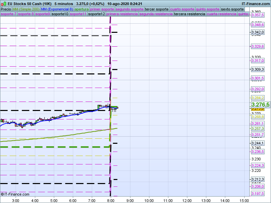The width and height of the screenshot is (271, 203).
Task: Click the IT-Finance.com link at top right
Action: 255,4
